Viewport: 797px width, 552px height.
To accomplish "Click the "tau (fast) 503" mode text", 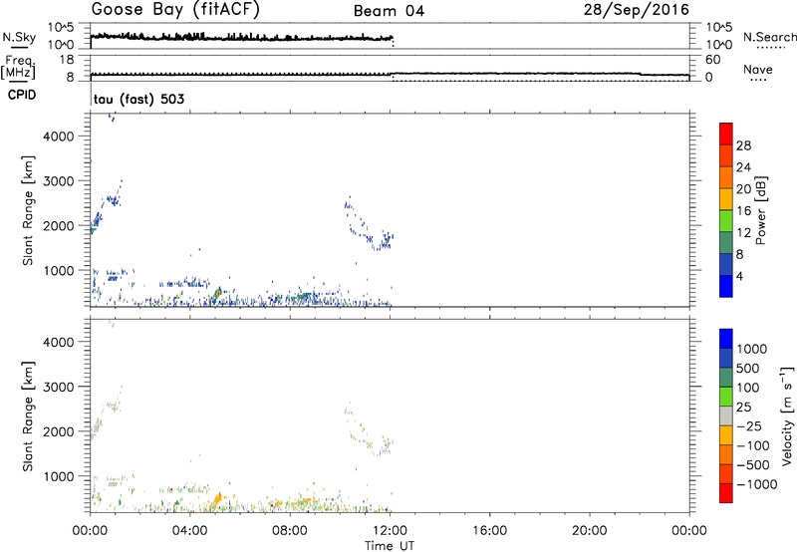I will tap(138, 99).
